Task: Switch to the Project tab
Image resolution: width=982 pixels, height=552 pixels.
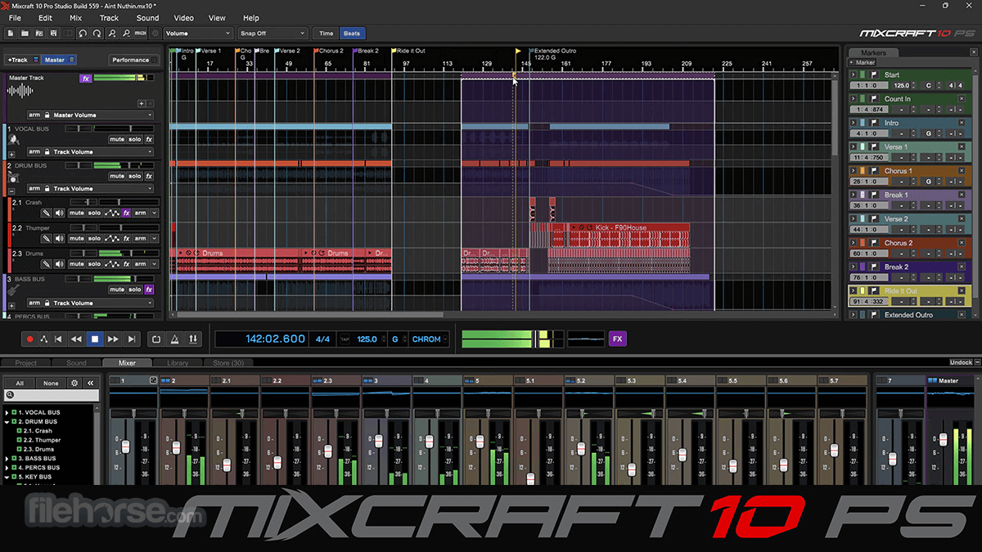Action: (x=26, y=363)
